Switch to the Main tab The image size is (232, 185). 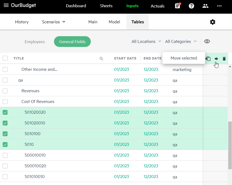[93, 22]
